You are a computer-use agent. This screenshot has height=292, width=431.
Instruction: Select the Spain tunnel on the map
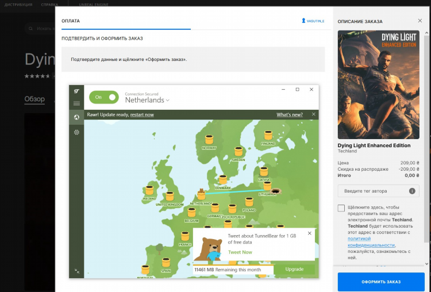166,263
